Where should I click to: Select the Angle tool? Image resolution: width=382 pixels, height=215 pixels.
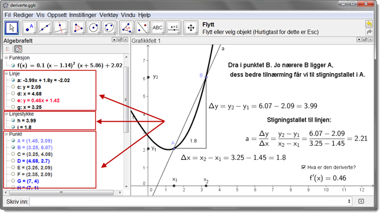127,28
